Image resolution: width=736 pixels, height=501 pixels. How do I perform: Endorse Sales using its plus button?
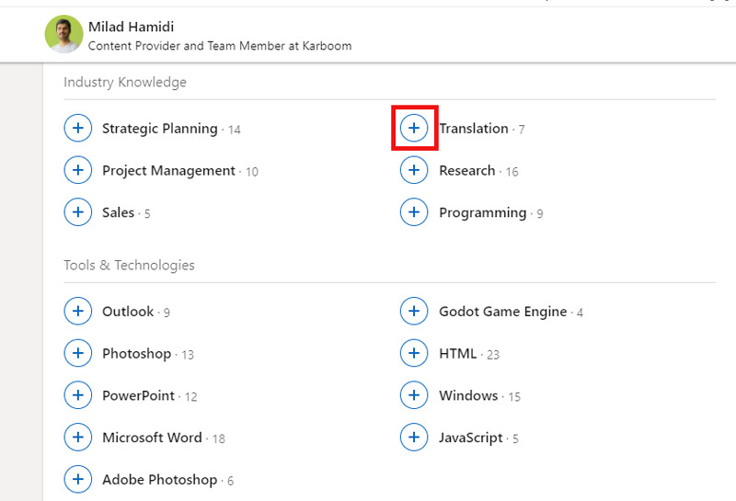(77, 212)
